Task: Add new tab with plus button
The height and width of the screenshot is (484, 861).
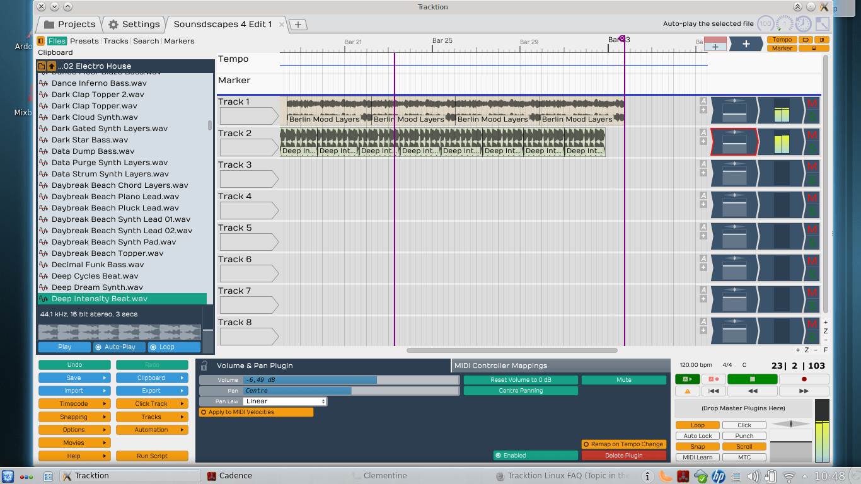Action: click(x=298, y=25)
